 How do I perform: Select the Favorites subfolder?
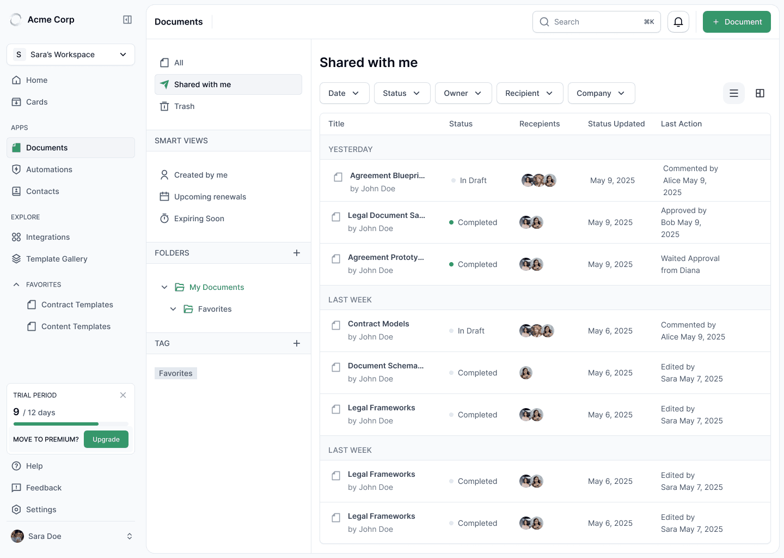(215, 309)
